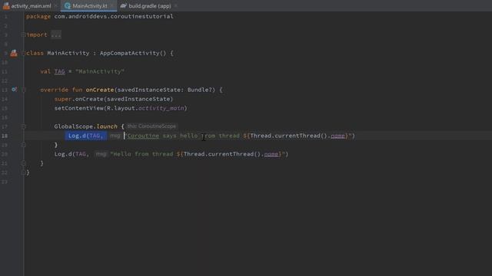The height and width of the screenshot is (276, 492).
Task: Click the gutter at line number 18
Action: [x=5, y=136]
